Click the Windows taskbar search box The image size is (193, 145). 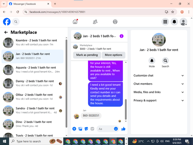pyautogui.click(x=36, y=141)
